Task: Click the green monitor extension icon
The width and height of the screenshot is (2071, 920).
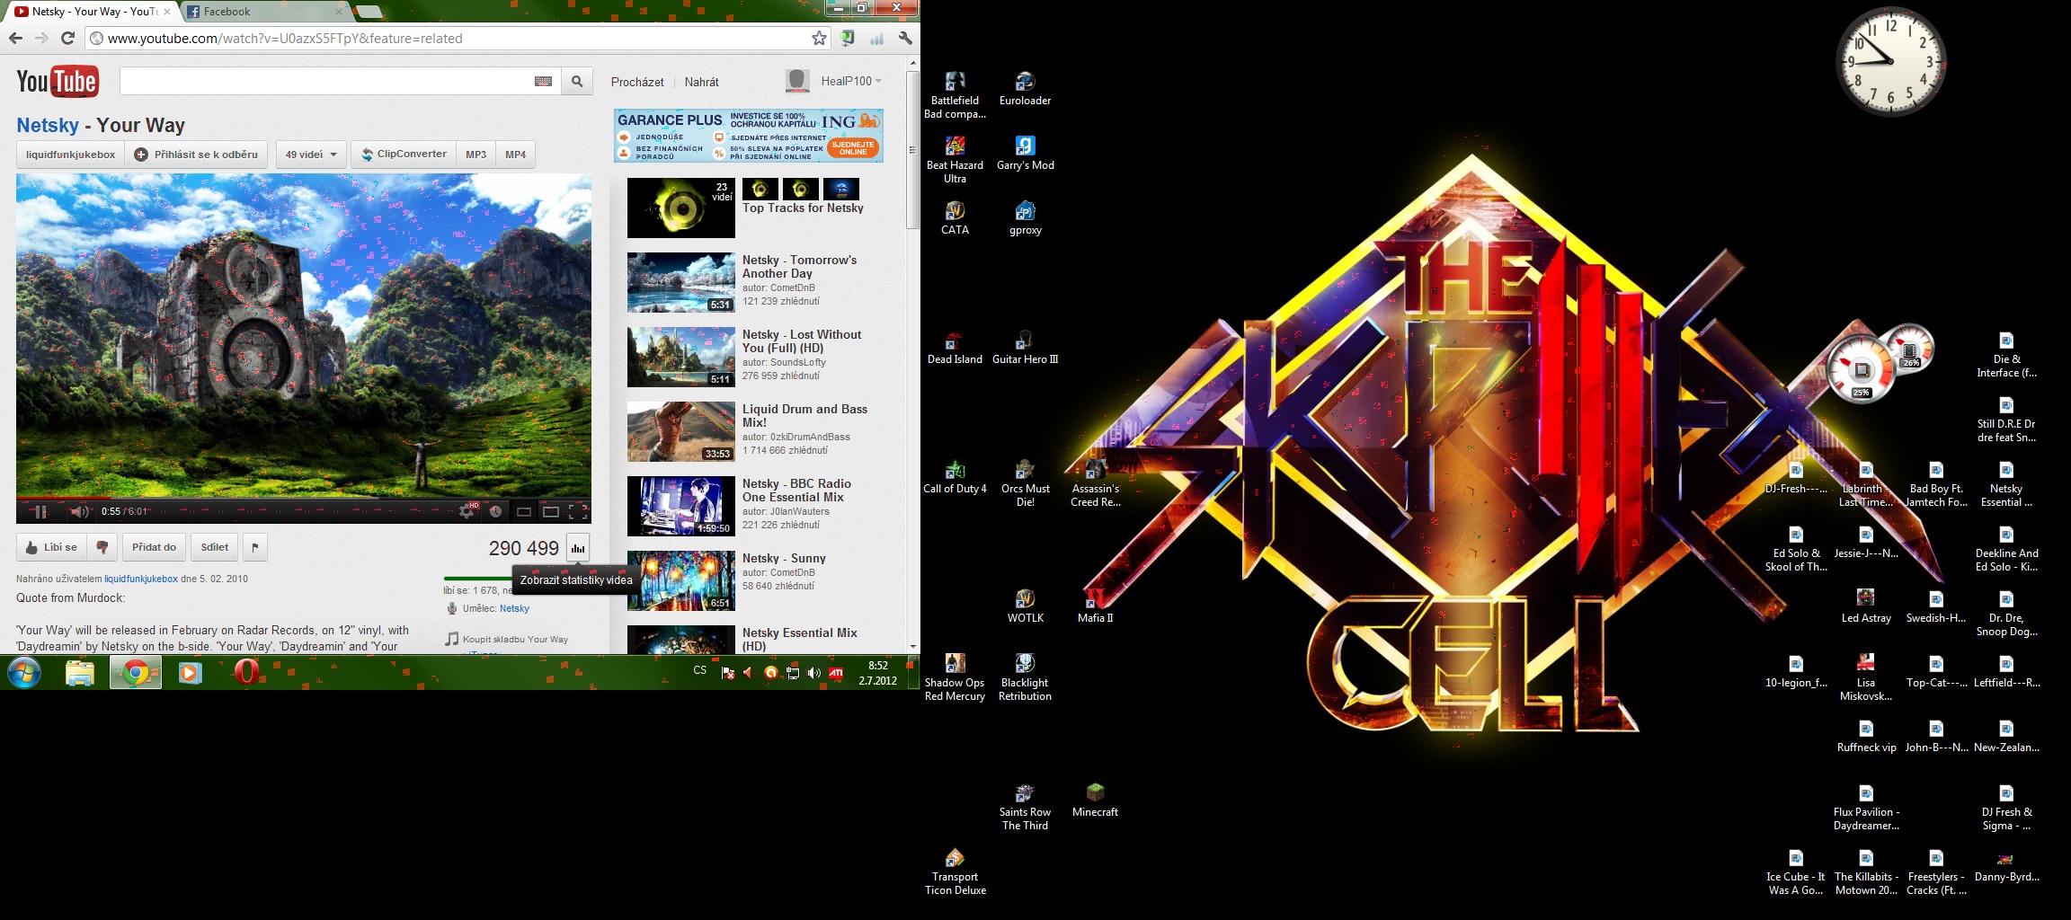Action: [847, 38]
